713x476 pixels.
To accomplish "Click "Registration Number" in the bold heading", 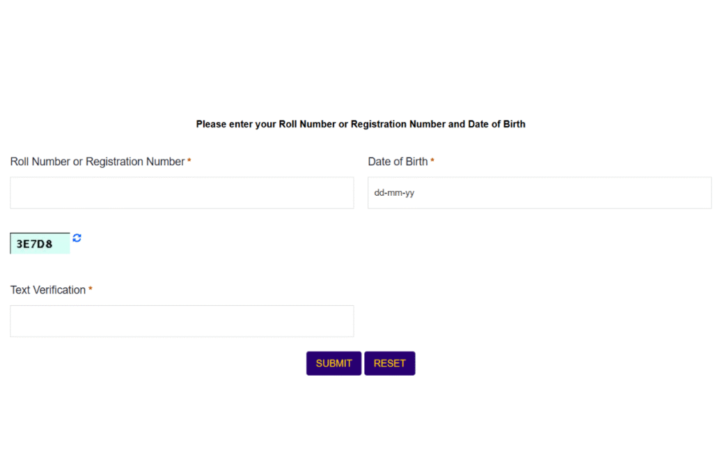I will (398, 124).
